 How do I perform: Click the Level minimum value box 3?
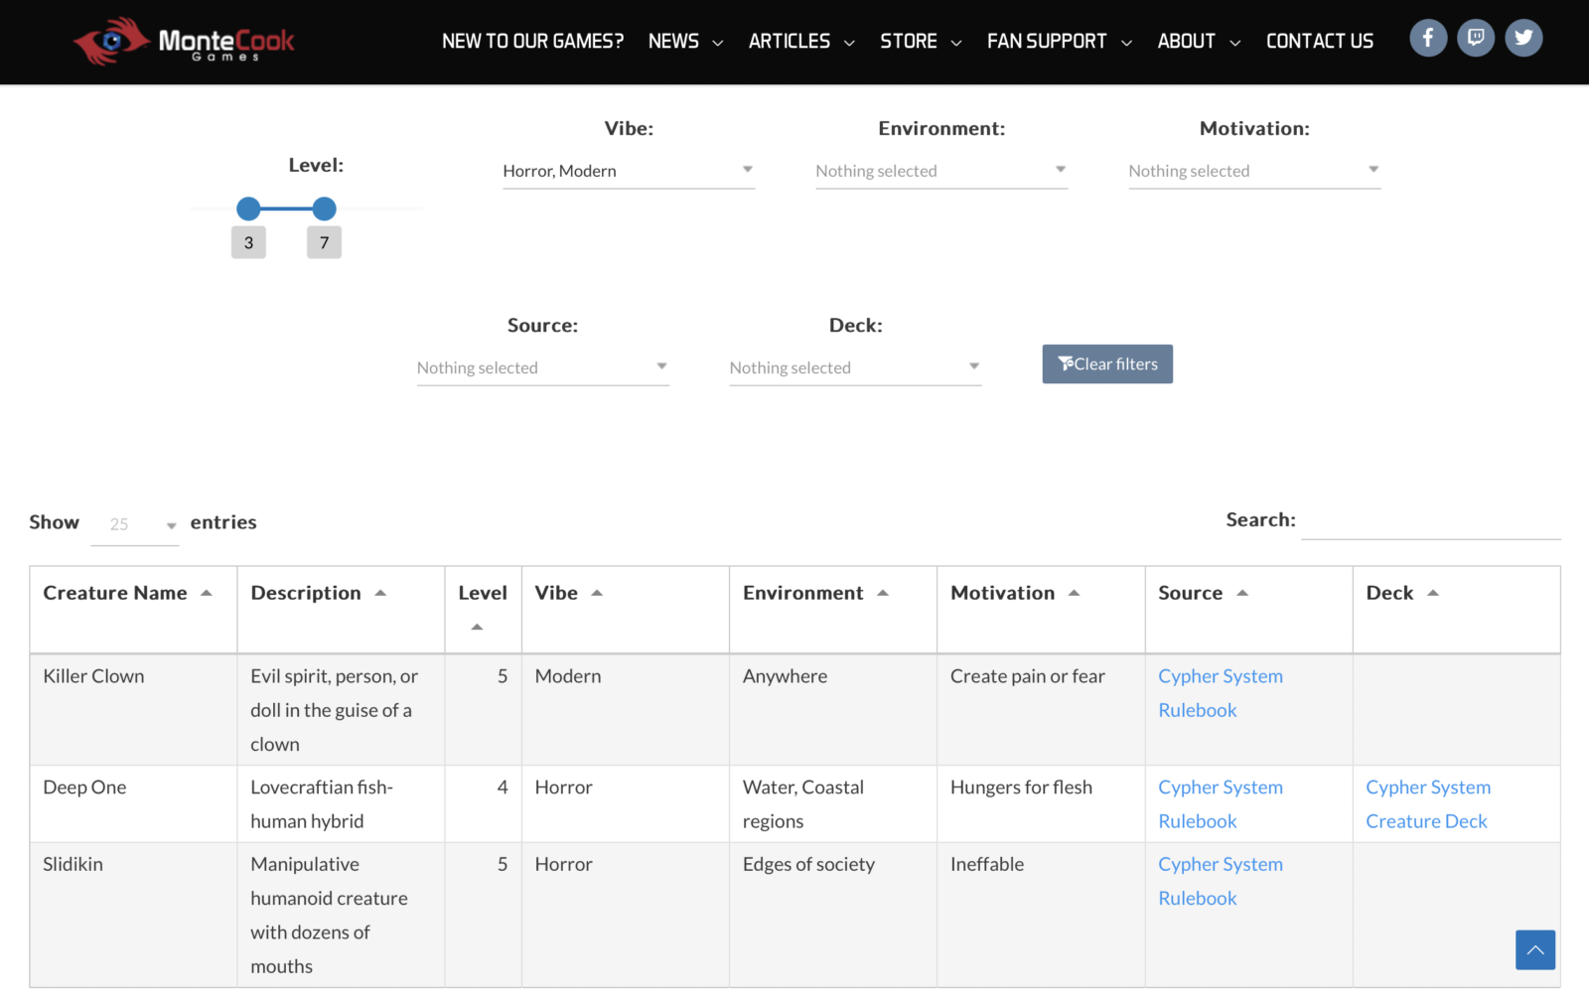(248, 242)
